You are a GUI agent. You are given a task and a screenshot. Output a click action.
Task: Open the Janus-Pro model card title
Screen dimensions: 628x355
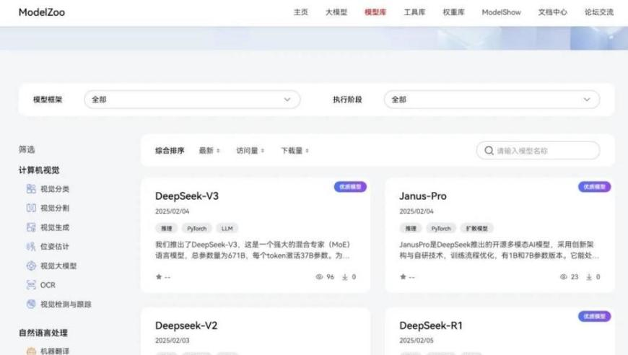(x=422, y=196)
